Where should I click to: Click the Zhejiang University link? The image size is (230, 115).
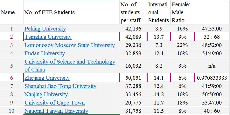[47, 78]
